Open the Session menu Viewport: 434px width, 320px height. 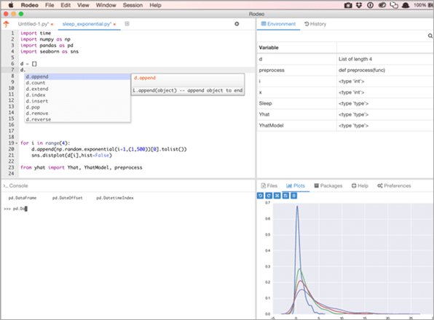[x=133, y=5]
